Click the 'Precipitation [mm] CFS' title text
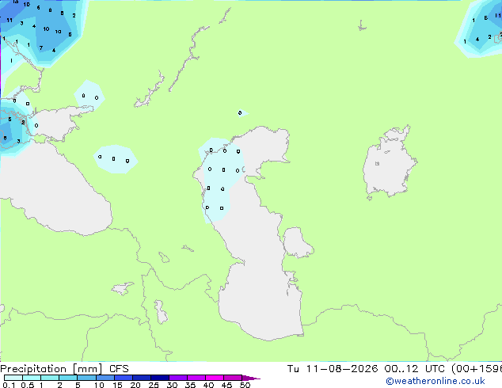This screenshot has width=502, height=388. pyautogui.click(x=64, y=369)
